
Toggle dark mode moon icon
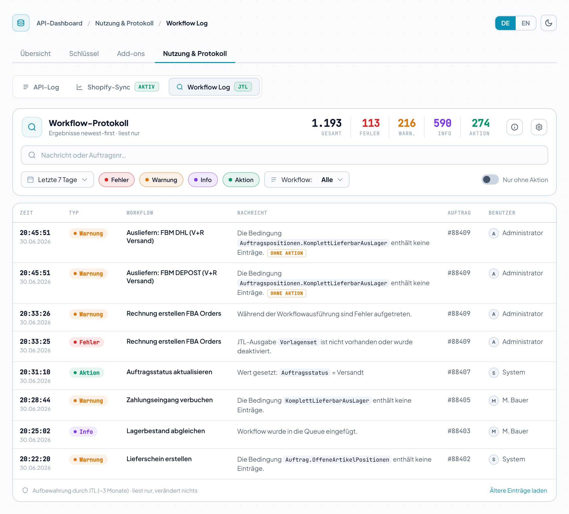[x=548, y=23]
